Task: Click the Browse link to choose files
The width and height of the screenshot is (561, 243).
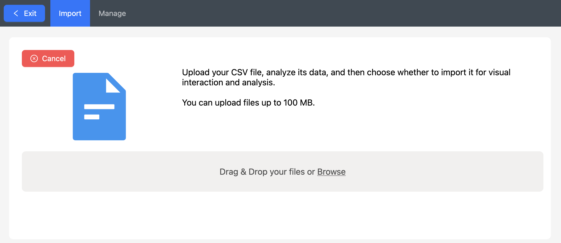Action: (x=331, y=172)
